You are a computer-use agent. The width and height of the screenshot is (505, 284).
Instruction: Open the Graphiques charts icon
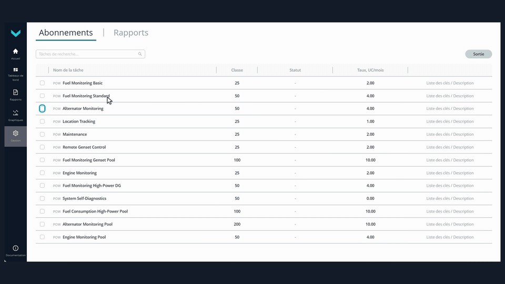click(15, 113)
